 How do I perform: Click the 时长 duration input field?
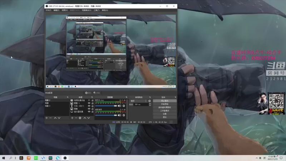pyautogui.click(x=141, y=104)
